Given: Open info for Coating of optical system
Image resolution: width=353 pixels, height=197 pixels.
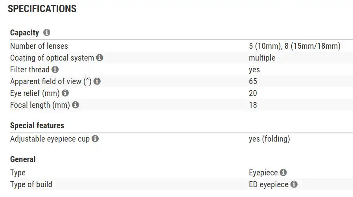Looking at the screenshot, I should (100, 58).
